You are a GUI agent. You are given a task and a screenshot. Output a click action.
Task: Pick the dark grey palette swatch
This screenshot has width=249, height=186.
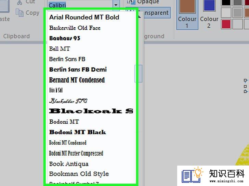[238, 2]
